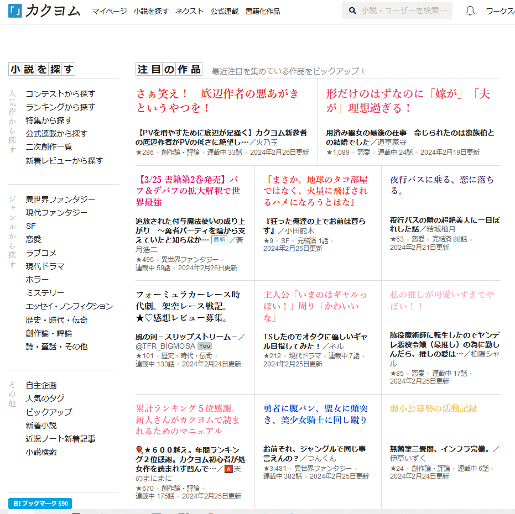Click the red A author icon
The image size is (515, 514).
pyautogui.click(x=228, y=469)
